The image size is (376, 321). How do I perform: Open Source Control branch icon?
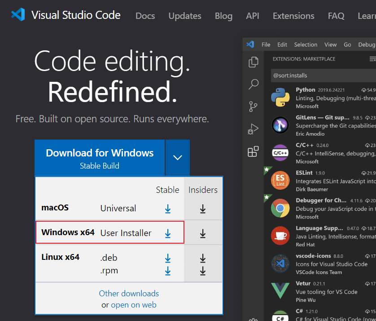[253, 107]
